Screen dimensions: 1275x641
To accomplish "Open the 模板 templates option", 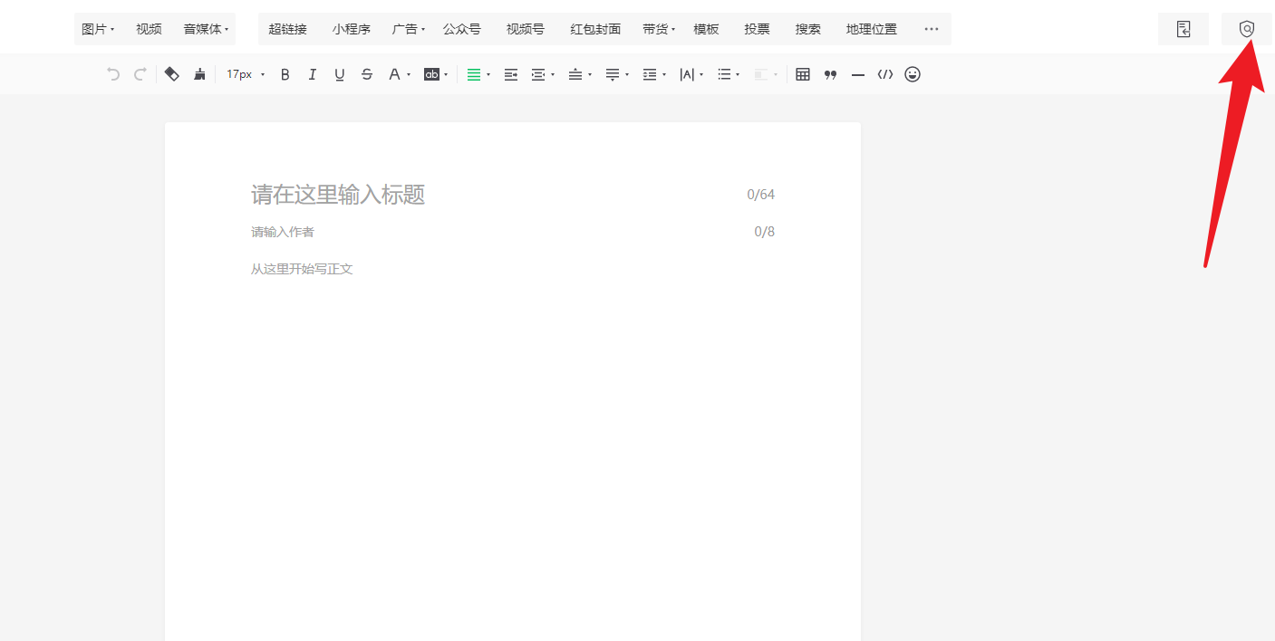I will (x=706, y=29).
